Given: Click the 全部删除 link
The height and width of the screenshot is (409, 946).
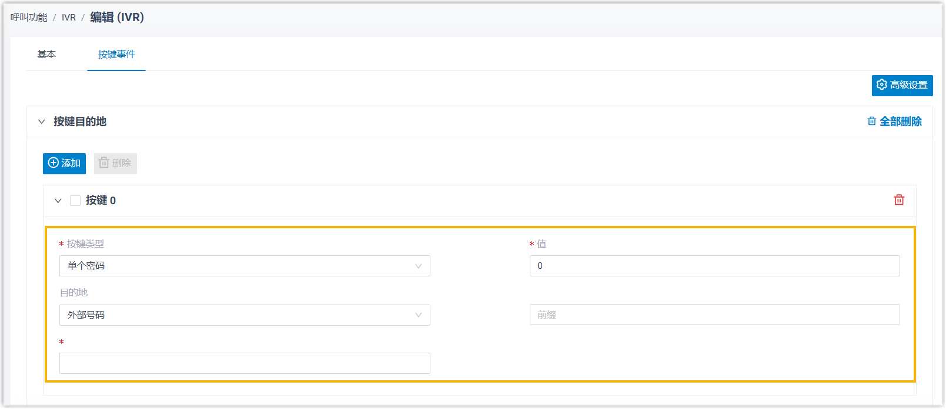Looking at the screenshot, I should (x=900, y=121).
